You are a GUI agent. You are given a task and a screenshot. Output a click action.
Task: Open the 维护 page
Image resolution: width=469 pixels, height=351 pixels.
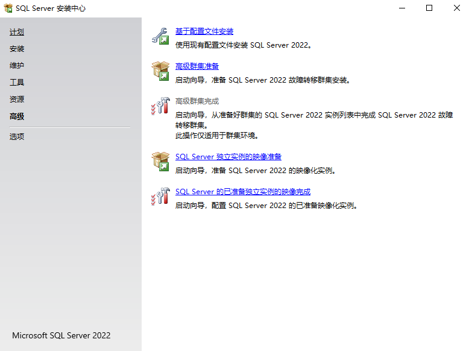point(17,66)
